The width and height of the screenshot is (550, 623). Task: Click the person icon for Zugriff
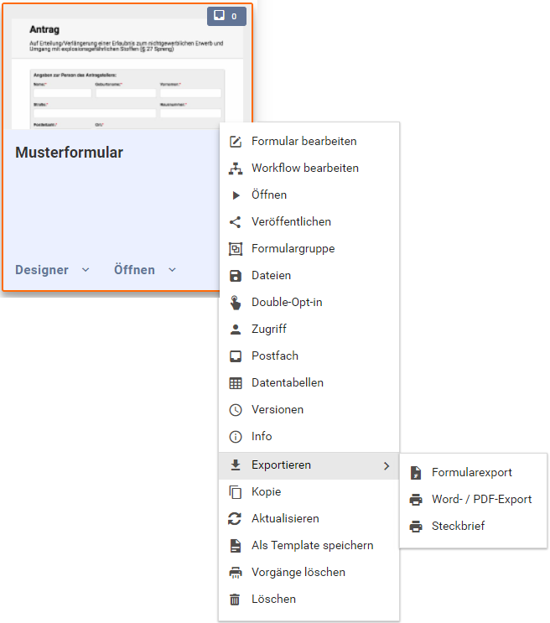[236, 330]
